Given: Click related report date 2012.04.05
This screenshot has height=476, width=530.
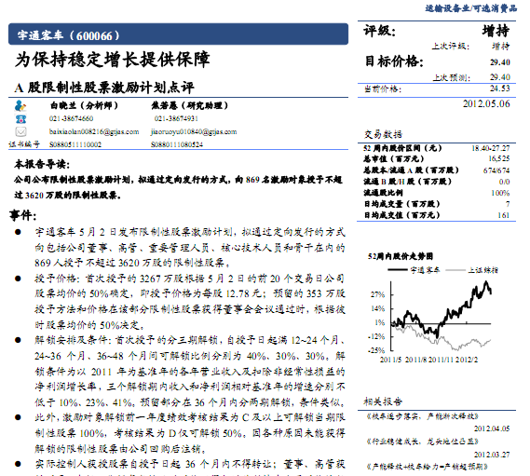Looking at the screenshot, I should click(x=492, y=428).
